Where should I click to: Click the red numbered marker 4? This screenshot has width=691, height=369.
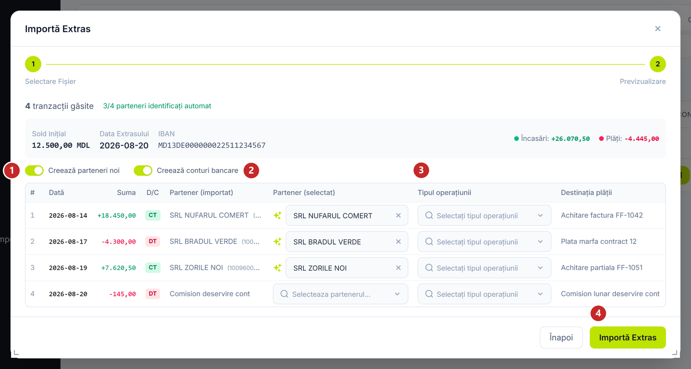coord(598,314)
